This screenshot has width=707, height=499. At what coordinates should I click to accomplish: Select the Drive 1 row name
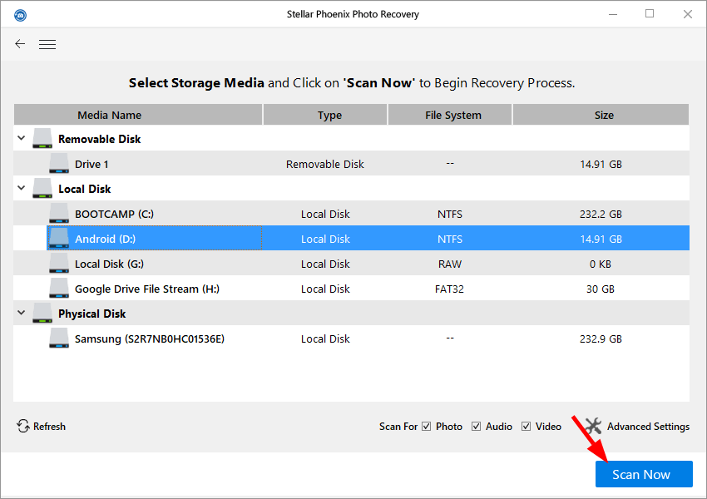click(x=91, y=164)
